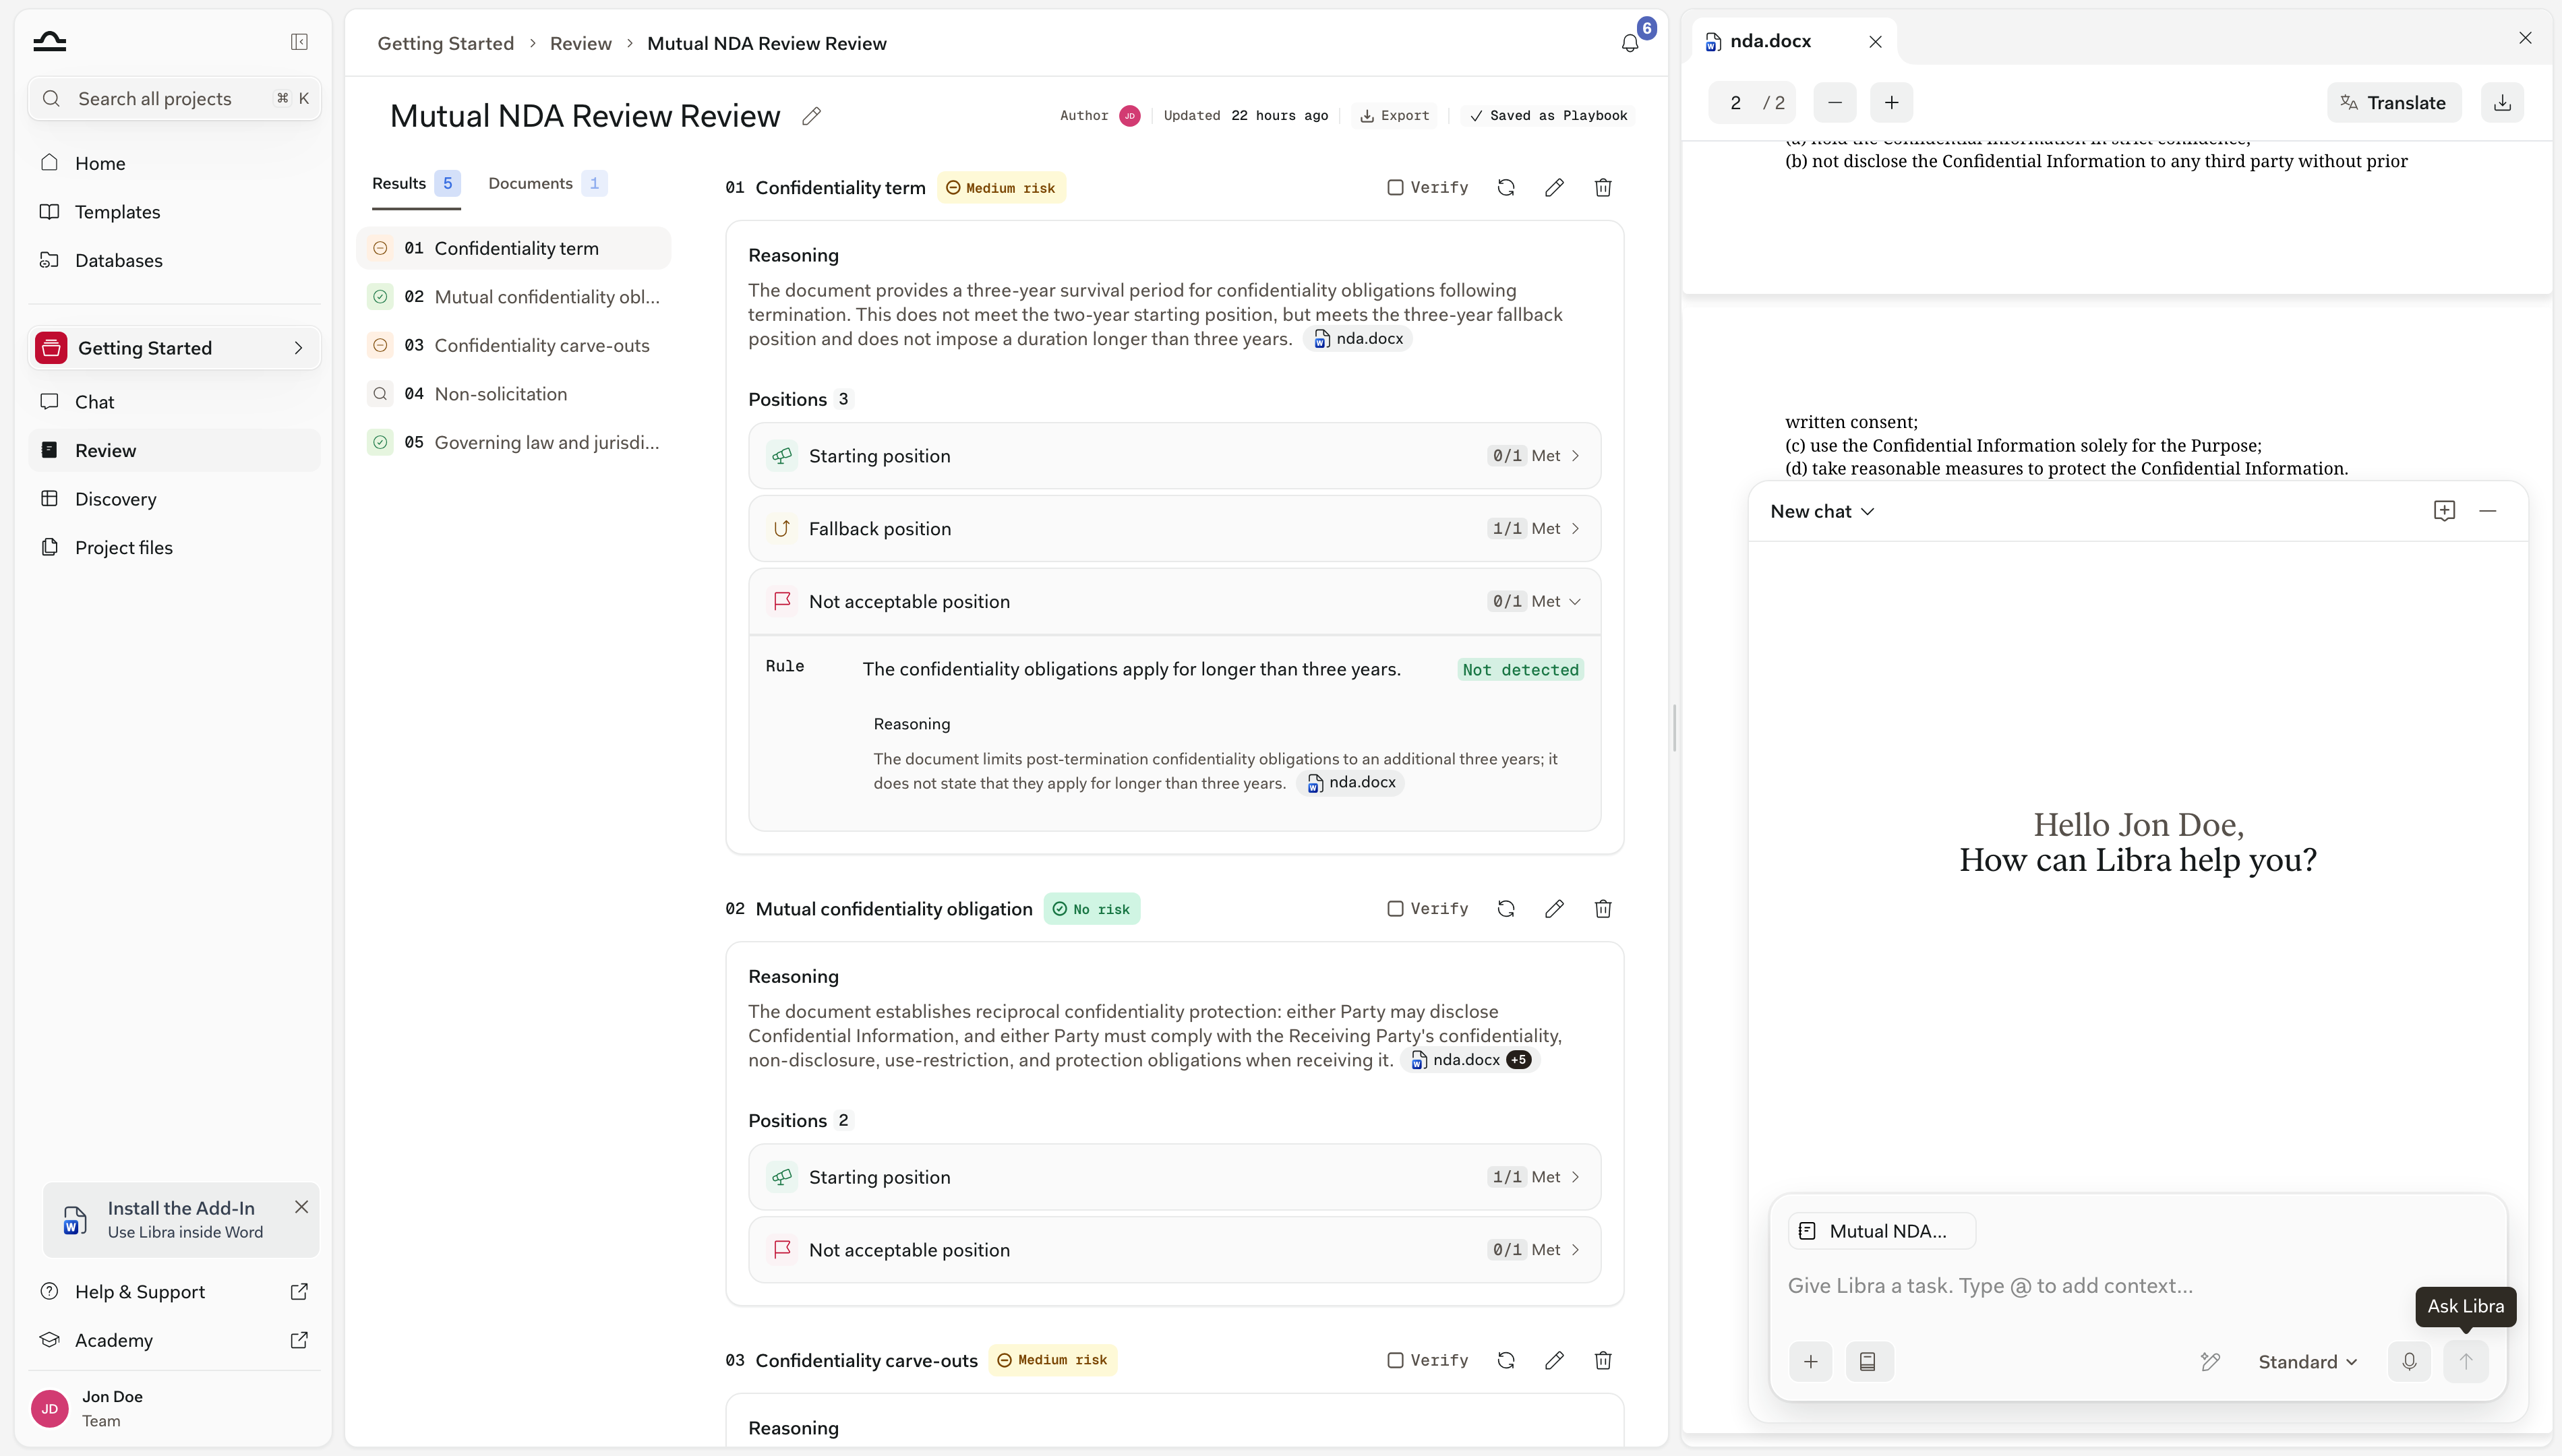Select the Results tab

click(x=415, y=183)
